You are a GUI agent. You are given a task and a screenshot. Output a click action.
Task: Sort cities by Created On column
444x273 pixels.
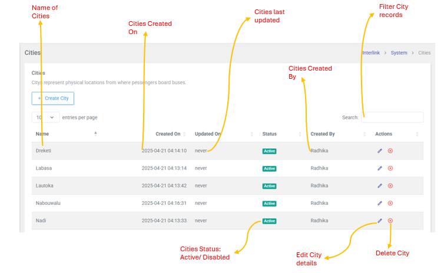tap(168, 134)
